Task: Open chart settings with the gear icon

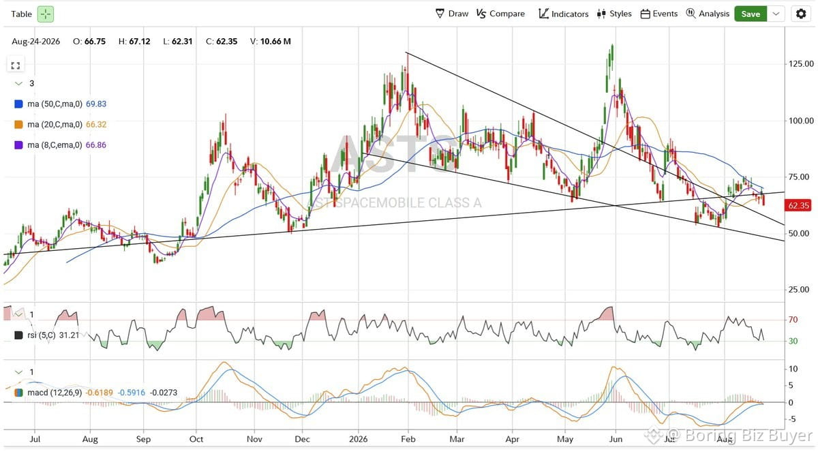Action: [800, 14]
